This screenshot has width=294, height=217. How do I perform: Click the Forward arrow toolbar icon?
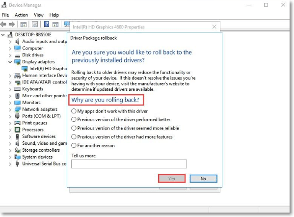coord(12,24)
